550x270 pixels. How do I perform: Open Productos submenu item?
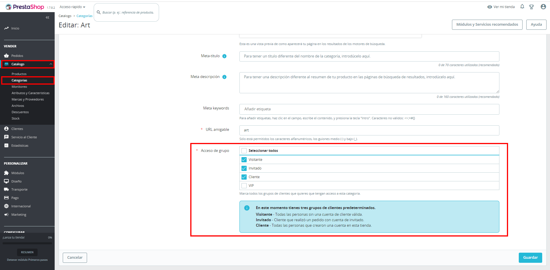[x=19, y=74]
